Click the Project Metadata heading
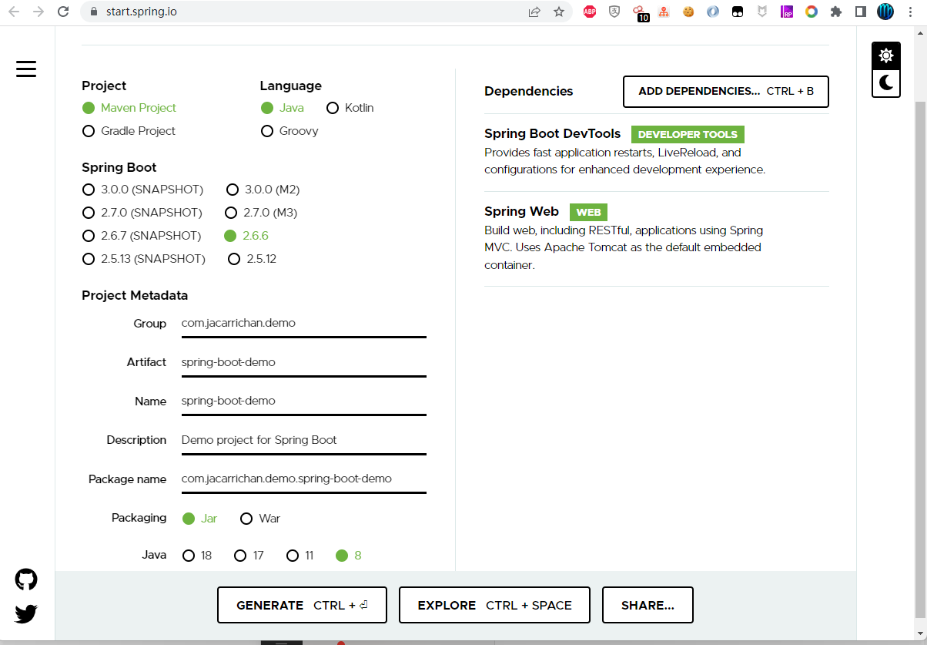Viewport: 927px width, 645px height. (x=135, y=296)
